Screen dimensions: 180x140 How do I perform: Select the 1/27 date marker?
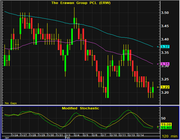coord(24,135)
